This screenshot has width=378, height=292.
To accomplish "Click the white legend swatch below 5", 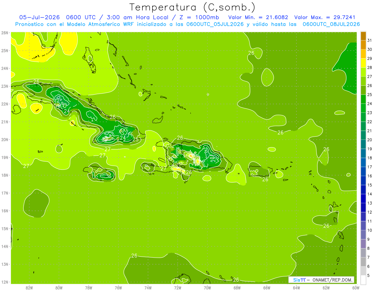I will click(363, 280).
